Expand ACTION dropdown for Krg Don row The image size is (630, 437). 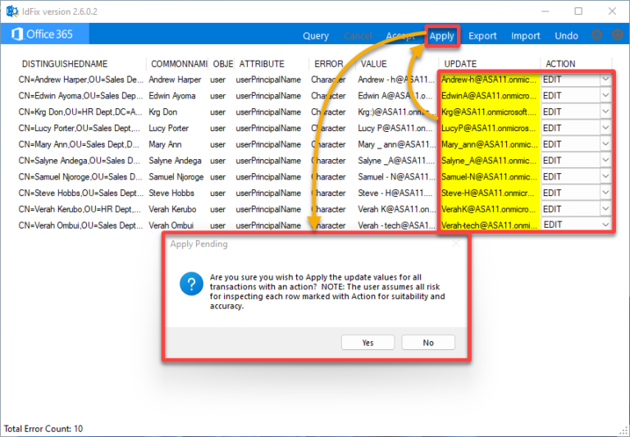pyautogui.click(x=605, y=112)
